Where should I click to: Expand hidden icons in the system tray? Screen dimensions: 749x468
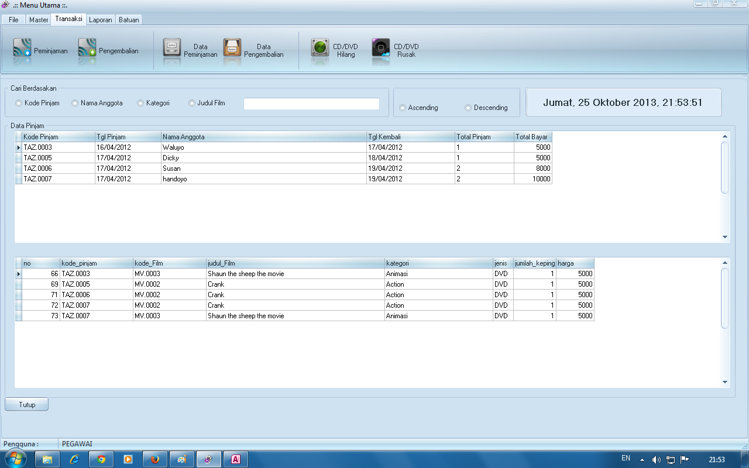(x=643, y=459)
